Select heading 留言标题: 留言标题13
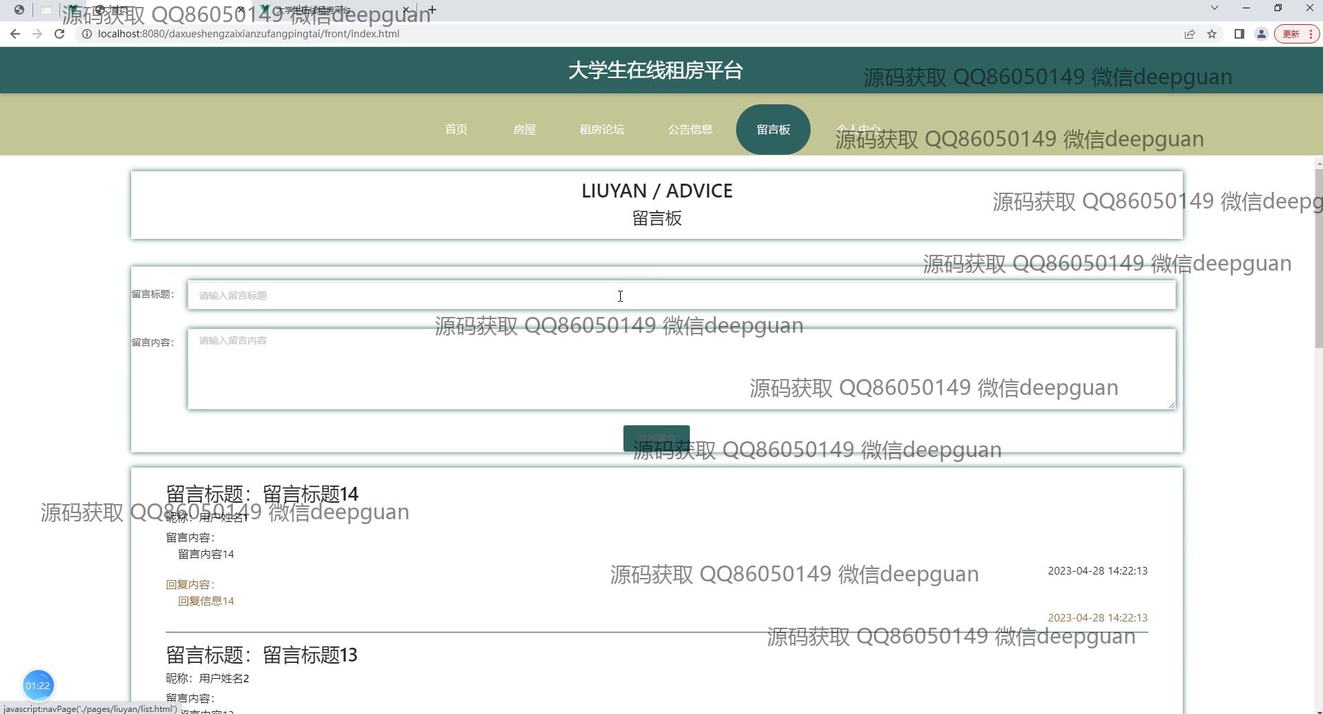 (262, 655)
